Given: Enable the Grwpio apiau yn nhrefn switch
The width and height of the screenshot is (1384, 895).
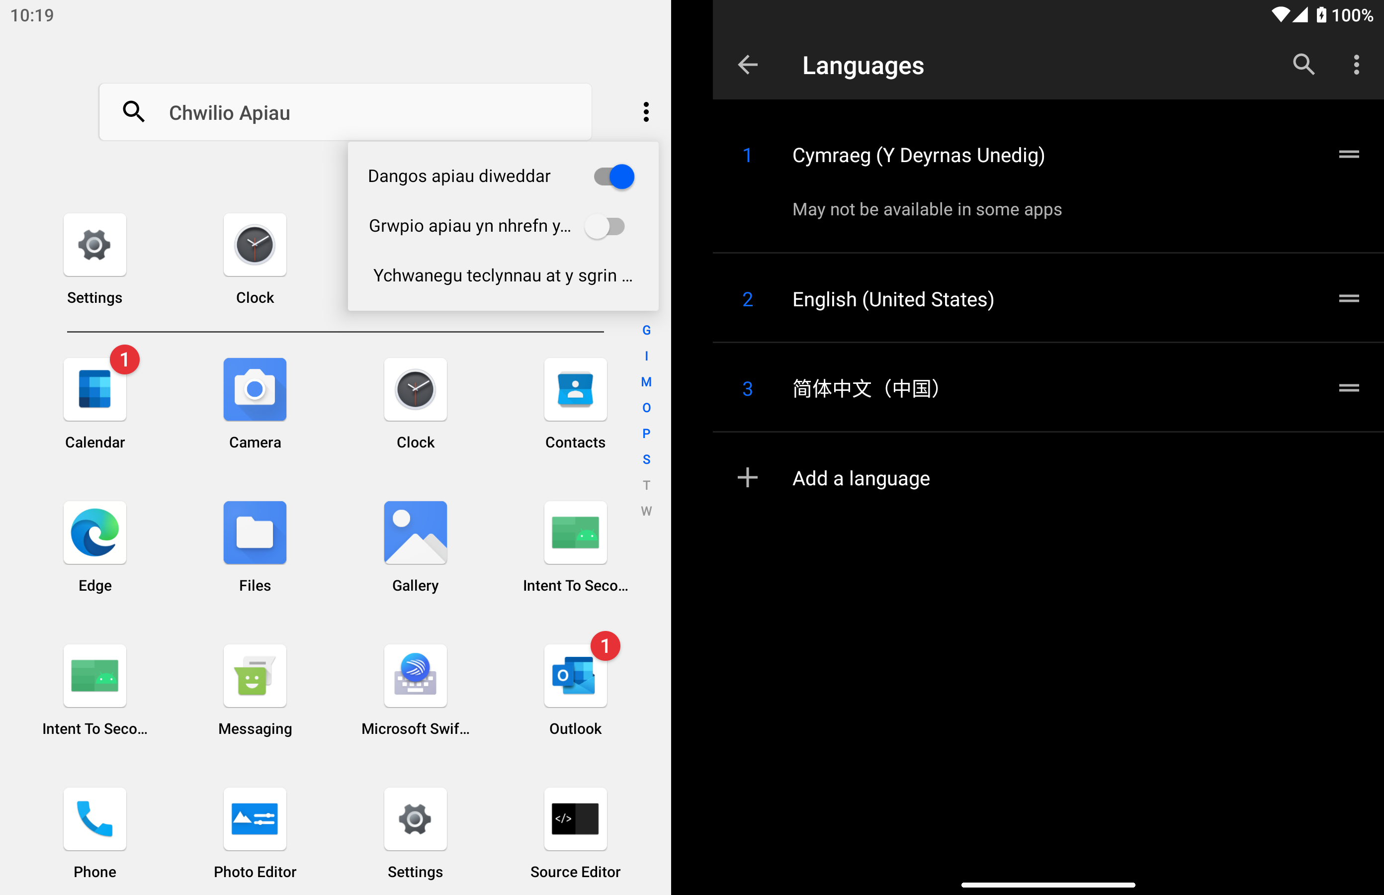Looking at the screenshot, I should 605,226.
